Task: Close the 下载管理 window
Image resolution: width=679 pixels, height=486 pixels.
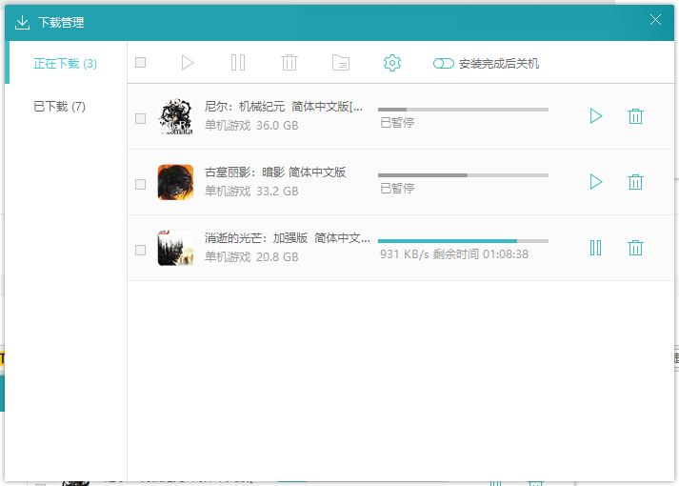Action: click(655, 19)
